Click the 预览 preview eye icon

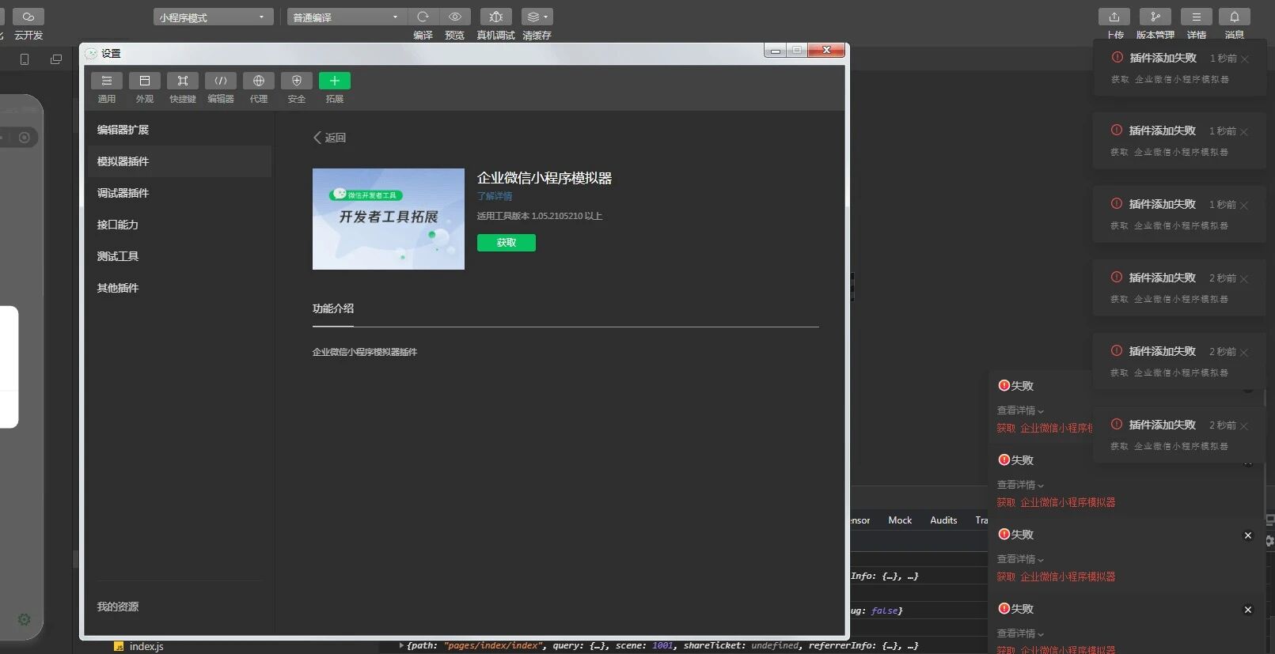coord(455,17)
